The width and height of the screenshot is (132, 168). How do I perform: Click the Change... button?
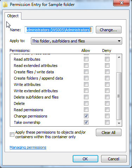click(108, 30)
